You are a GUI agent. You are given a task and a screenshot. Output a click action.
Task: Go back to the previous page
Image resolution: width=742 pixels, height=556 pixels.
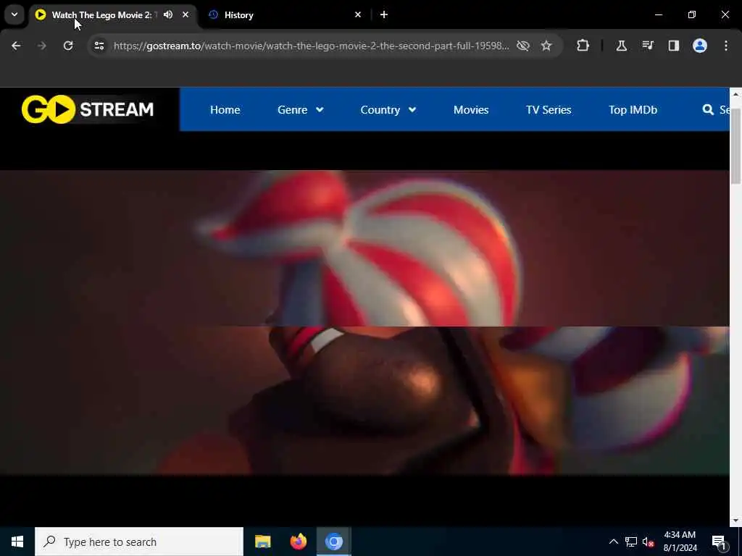tap(16, 46)
